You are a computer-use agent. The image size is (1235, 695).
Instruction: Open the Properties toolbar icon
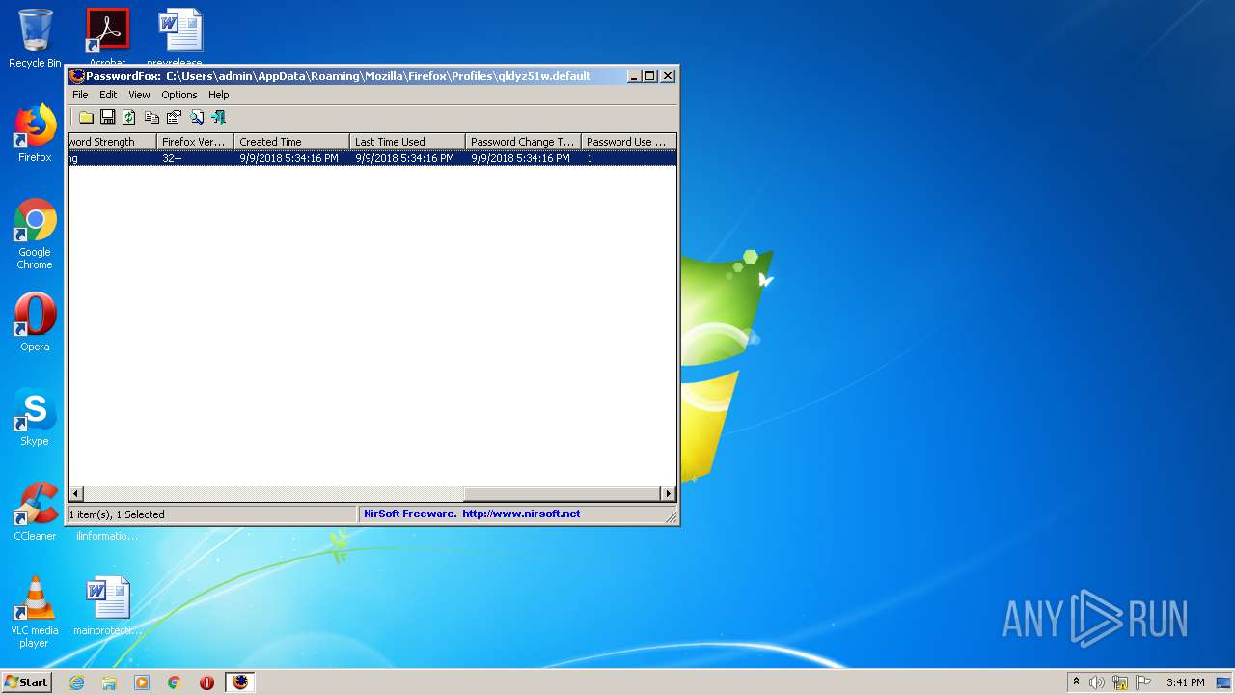(174, 117)
